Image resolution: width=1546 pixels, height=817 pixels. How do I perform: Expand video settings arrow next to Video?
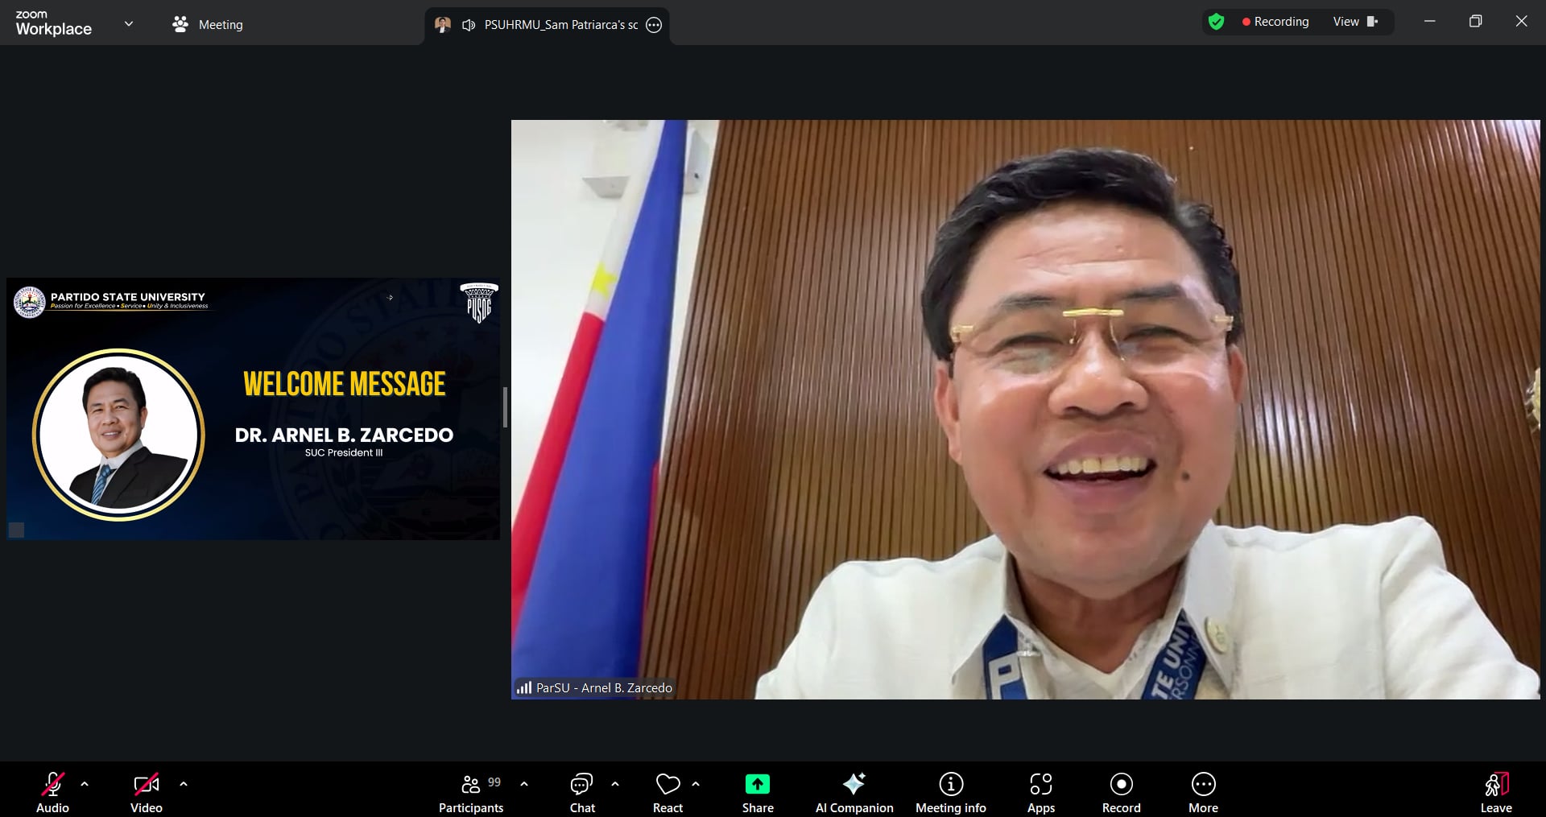pos(184,783)
